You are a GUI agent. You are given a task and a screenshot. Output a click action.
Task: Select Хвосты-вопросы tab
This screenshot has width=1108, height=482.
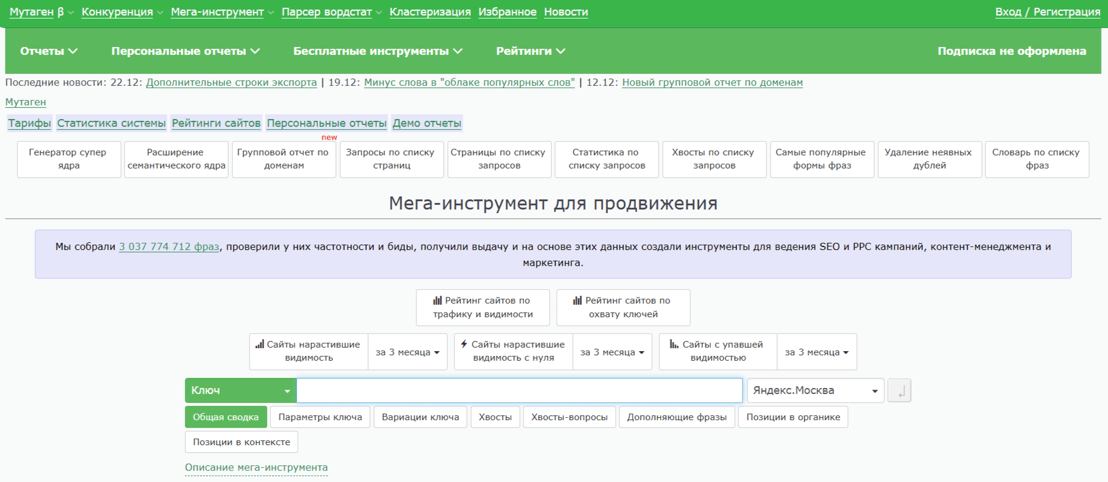point(569,417)
